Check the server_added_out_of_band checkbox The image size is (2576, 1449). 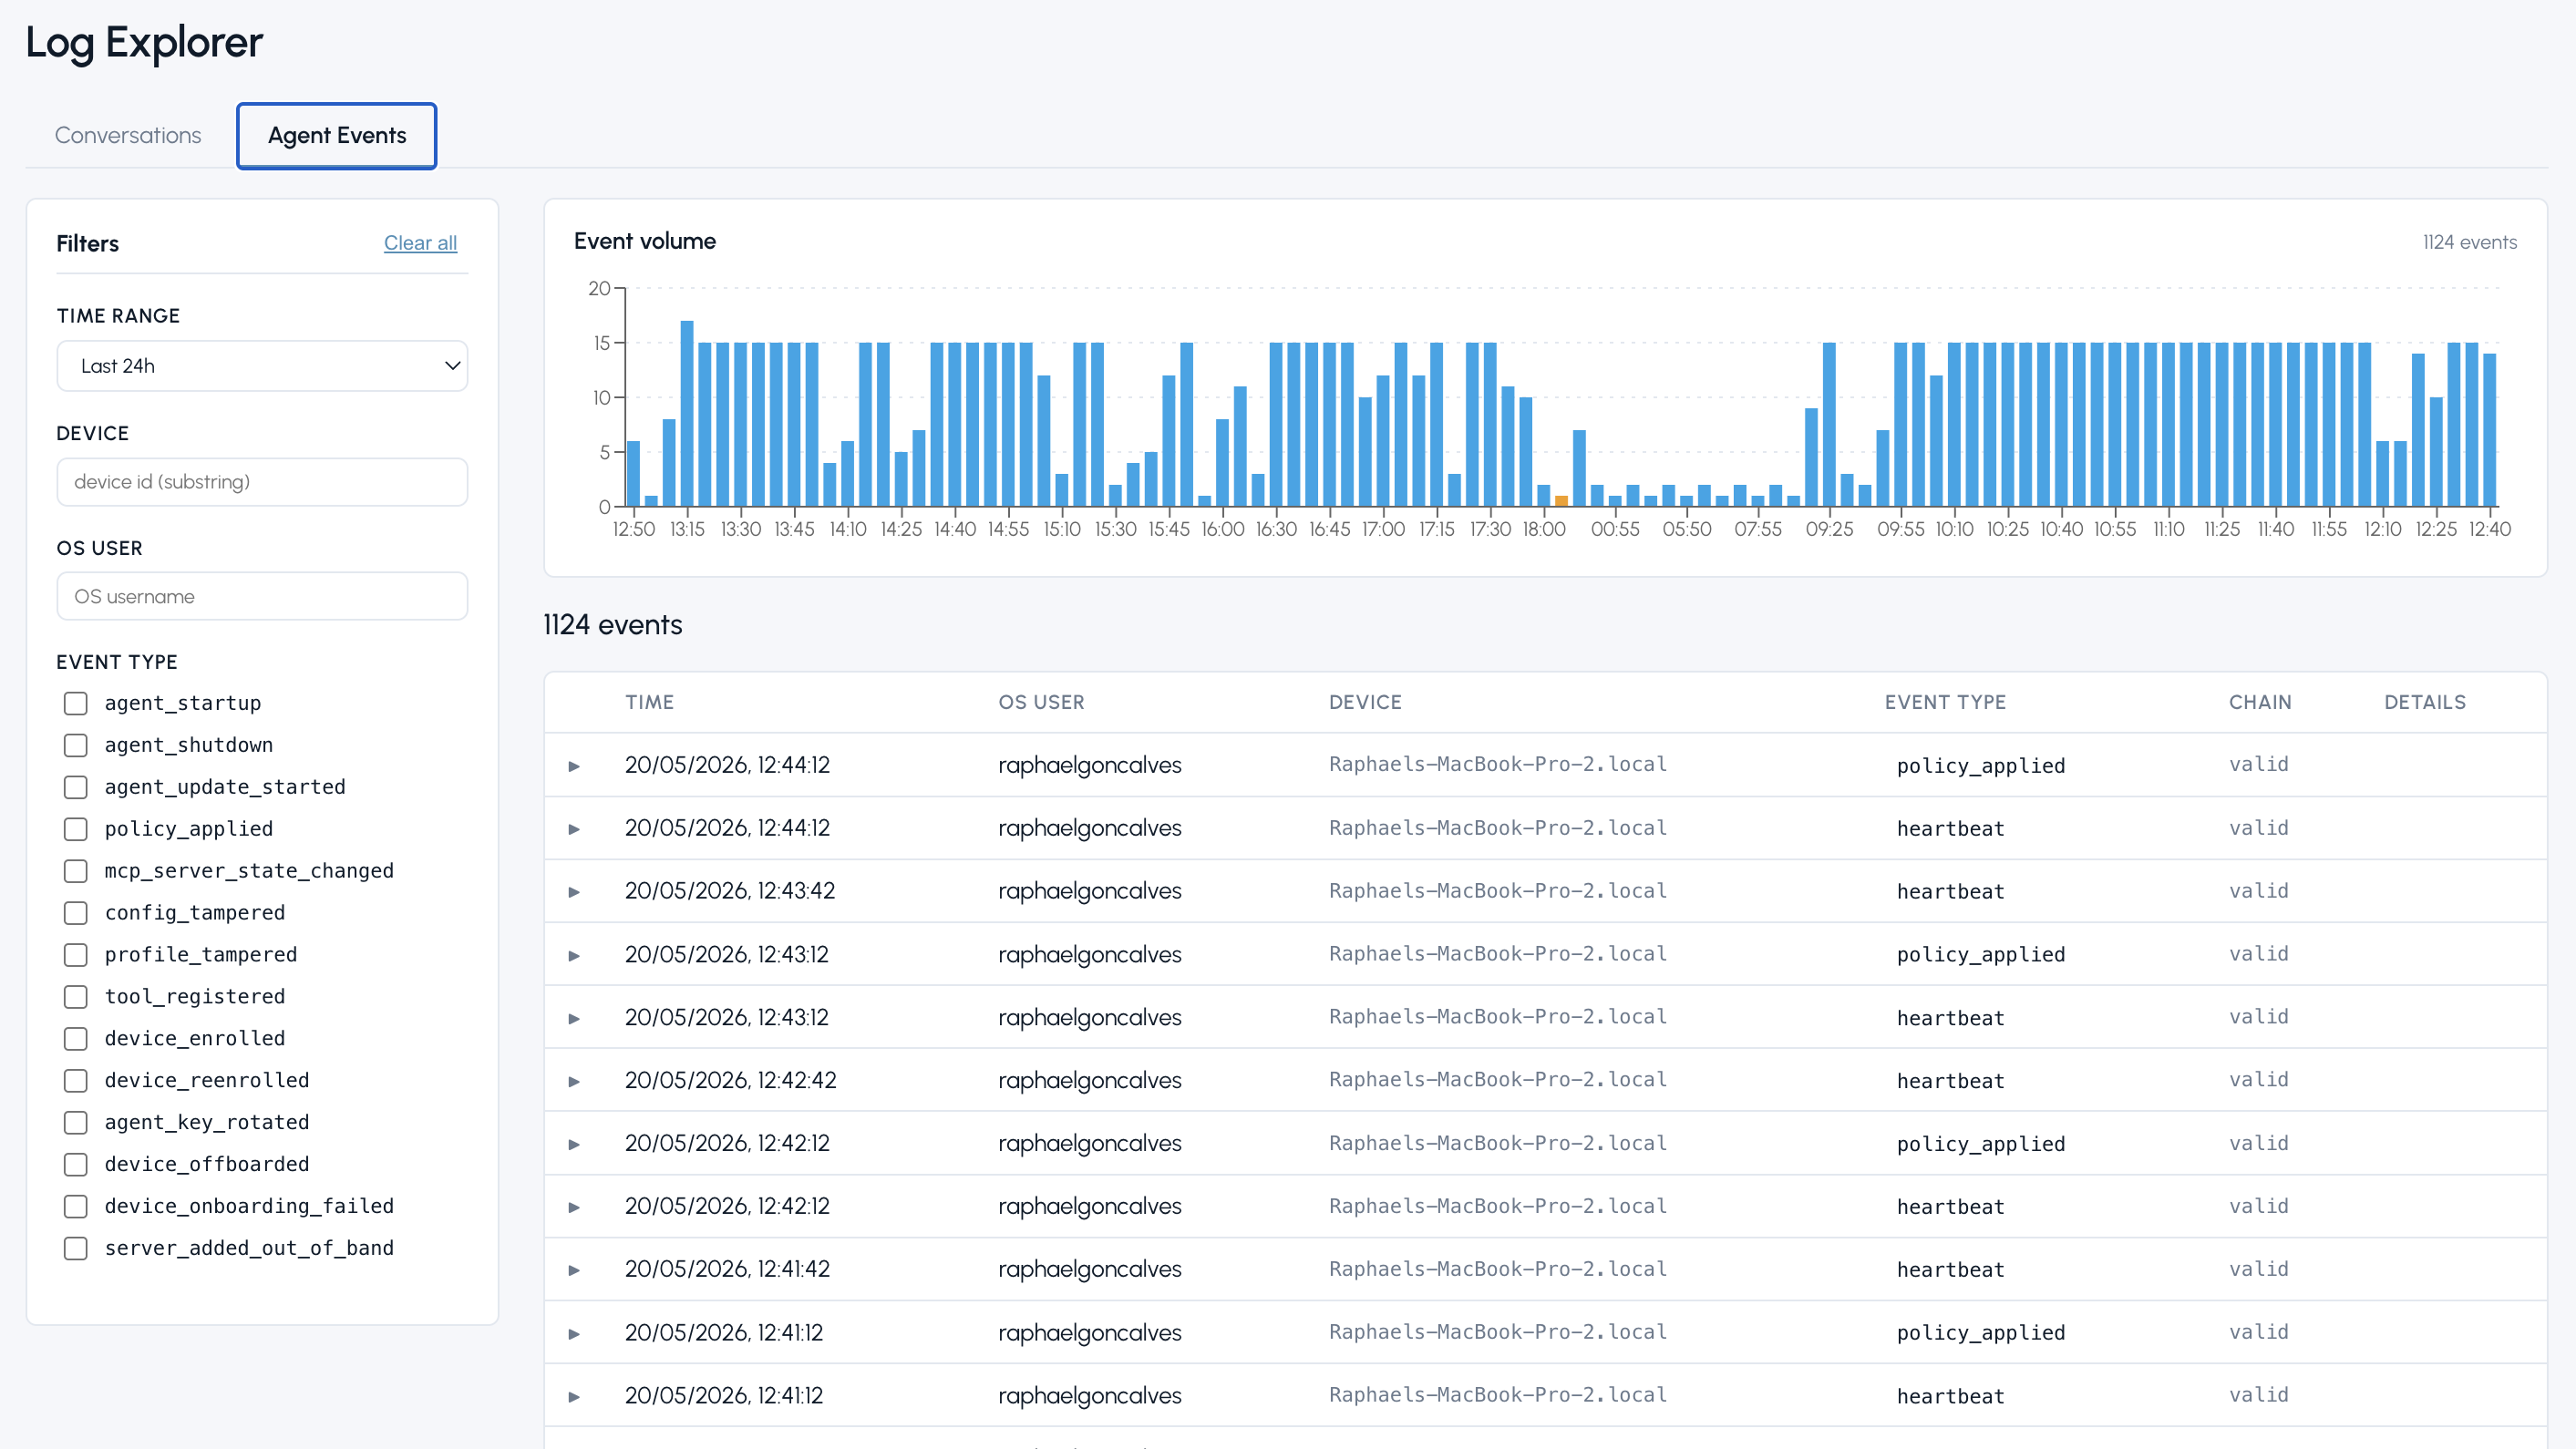click(76, 1249)
